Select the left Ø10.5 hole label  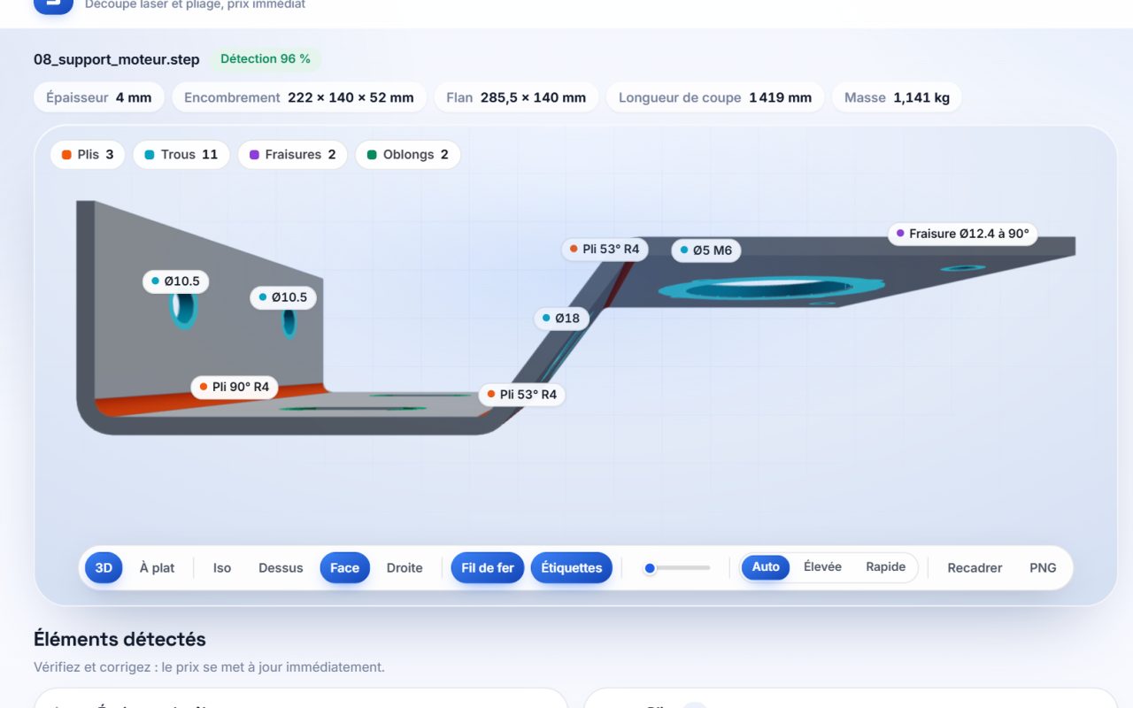175,281
